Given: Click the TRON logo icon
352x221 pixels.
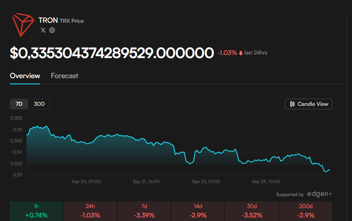Looking at the screenshot, I should pyautogui.click(x=23, y=25).
